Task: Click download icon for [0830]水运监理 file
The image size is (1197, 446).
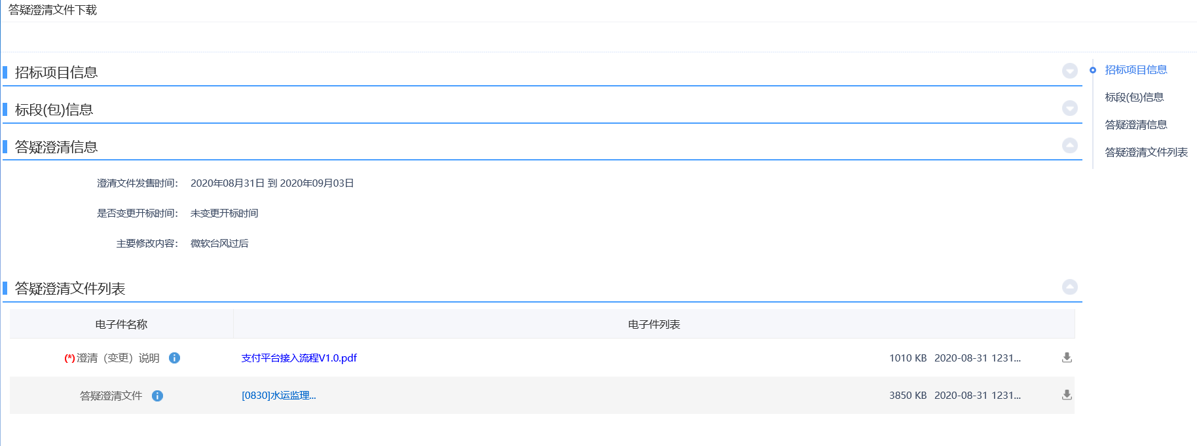Action: tap(1067, 395)
